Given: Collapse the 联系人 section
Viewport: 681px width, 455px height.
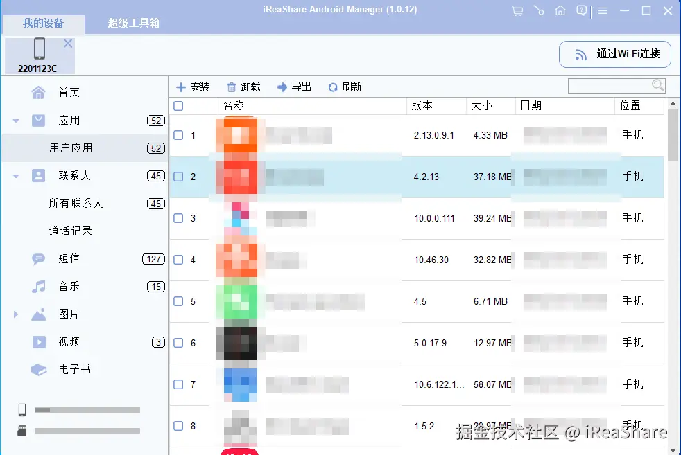Looking at the screenshot, I should pyautogui.click(x=15, y=175).
